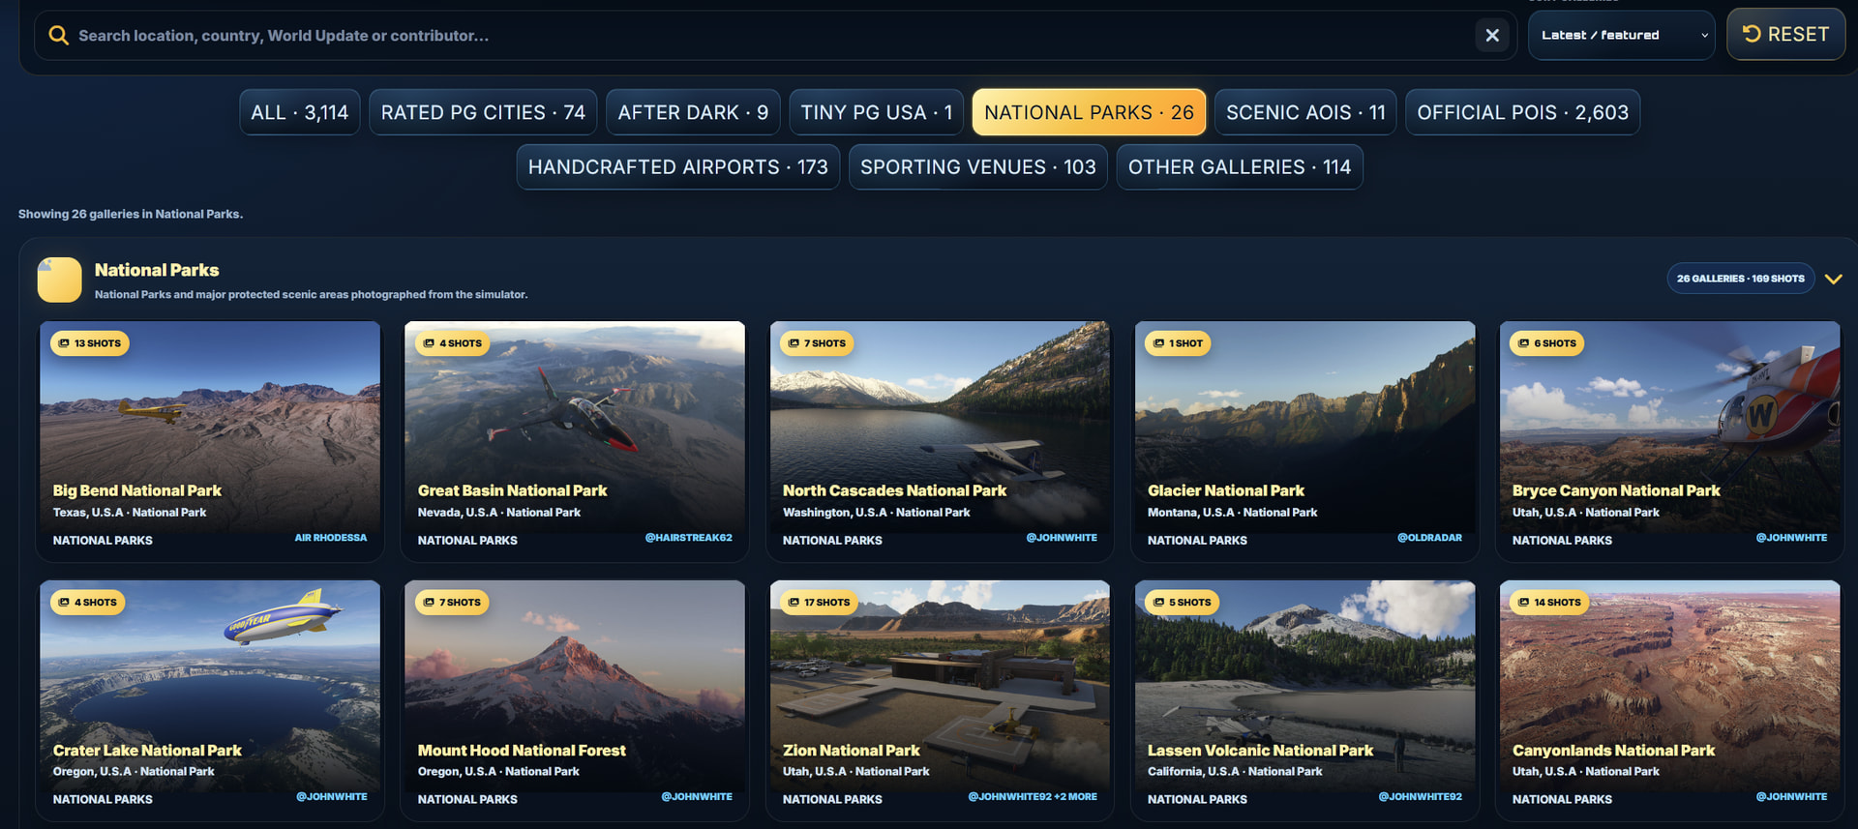Switch to the AFTER DARK filter
This screenshot has height=829, width=1858.
coord(693,112)
